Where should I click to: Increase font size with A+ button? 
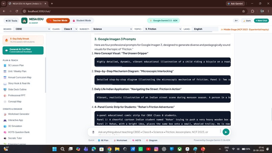(236, 21)
